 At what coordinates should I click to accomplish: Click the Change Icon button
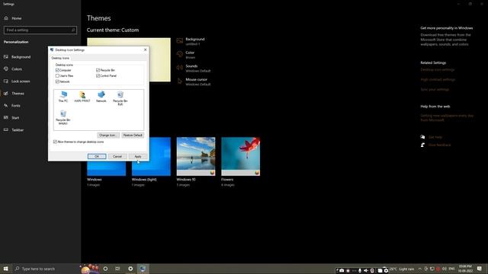[108, 135]
